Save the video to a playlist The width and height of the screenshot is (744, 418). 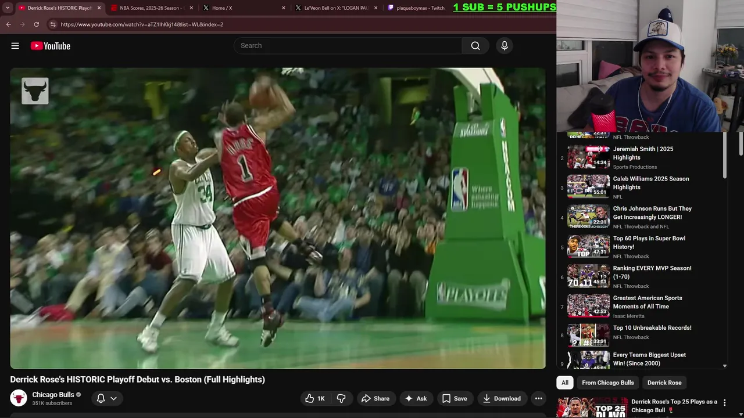455,398
